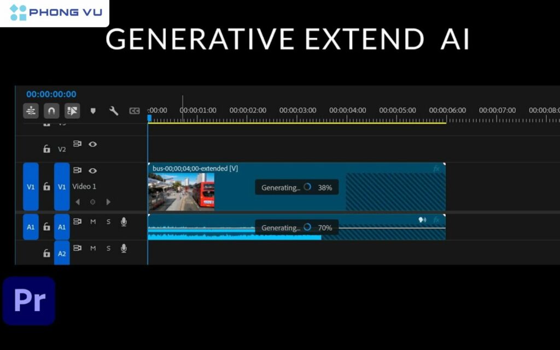
Task: Enable A1 track targeting button
Action: coord(62,226)
